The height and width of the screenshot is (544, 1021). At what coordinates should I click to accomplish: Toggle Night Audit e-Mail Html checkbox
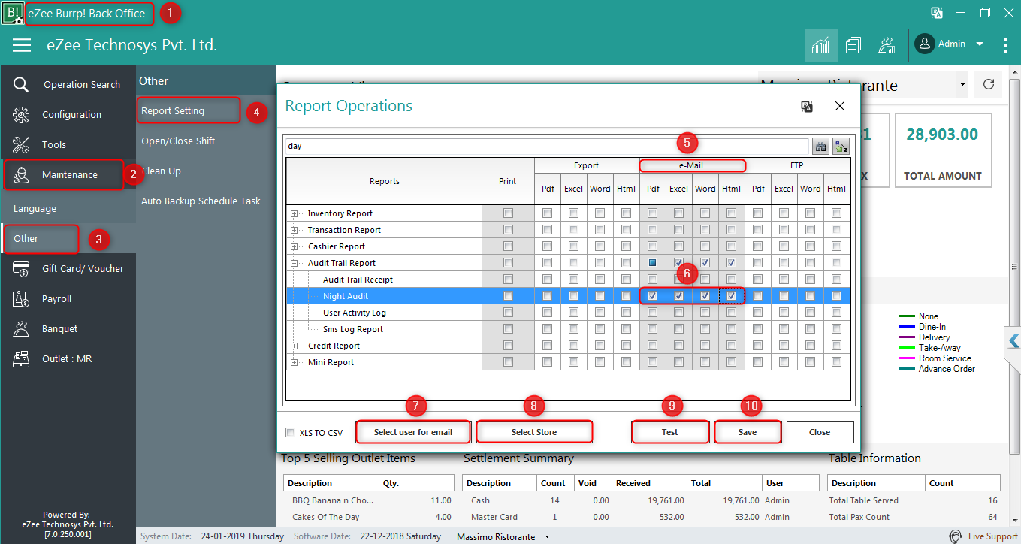coord(731,296)
